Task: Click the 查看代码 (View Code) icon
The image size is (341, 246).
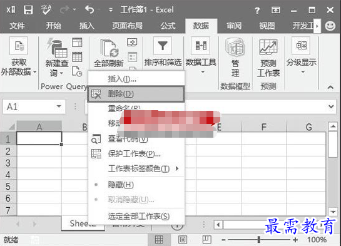Action: click(x=96, y=139)
